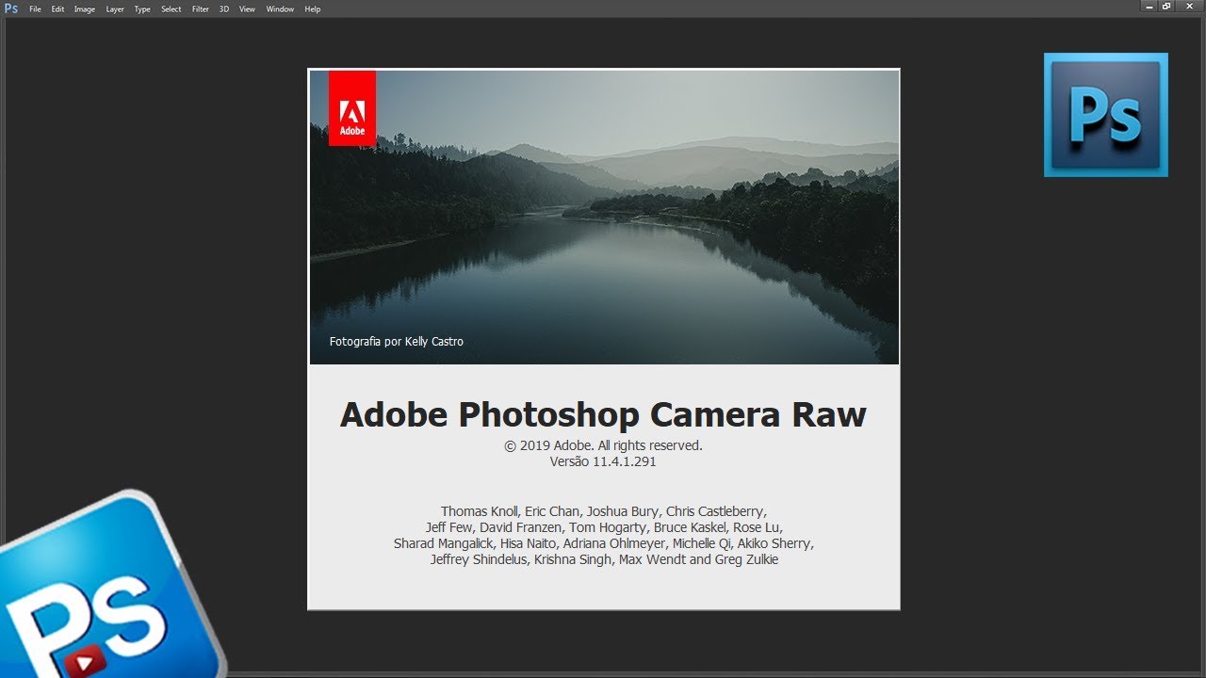Screen dimensions: 1206x678
Task: Click the 'Fotografia por Kelly Castro' credit
Action: tap(397, 342)
